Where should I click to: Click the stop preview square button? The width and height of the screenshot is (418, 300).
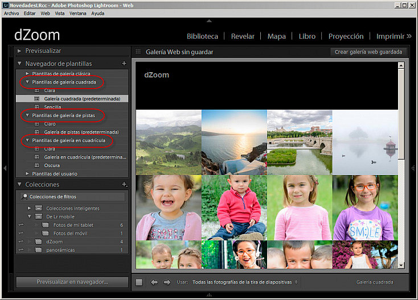tap(139, 282)
